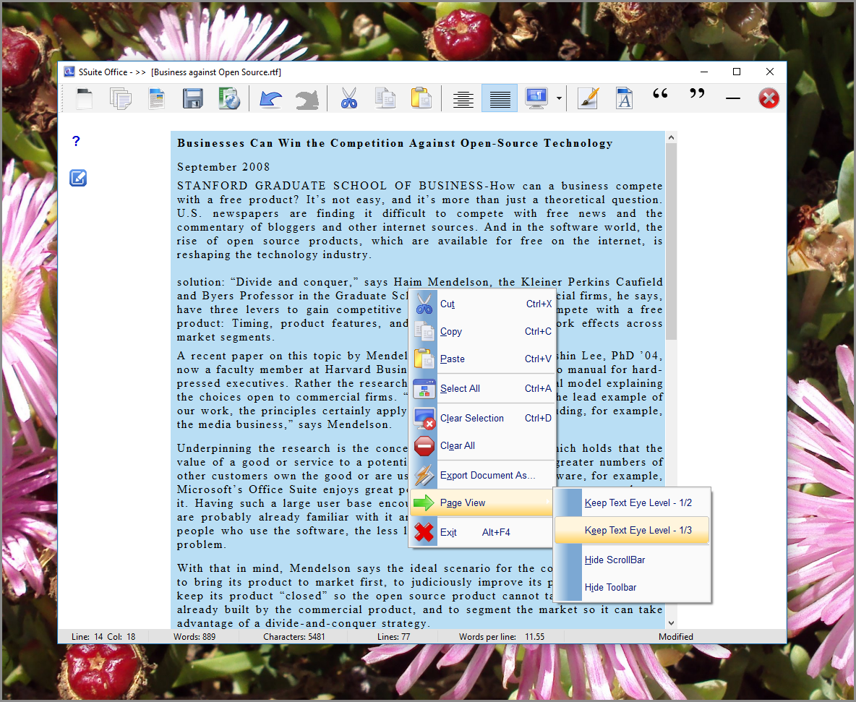Click the blue question mark help link

click(76, 141)
